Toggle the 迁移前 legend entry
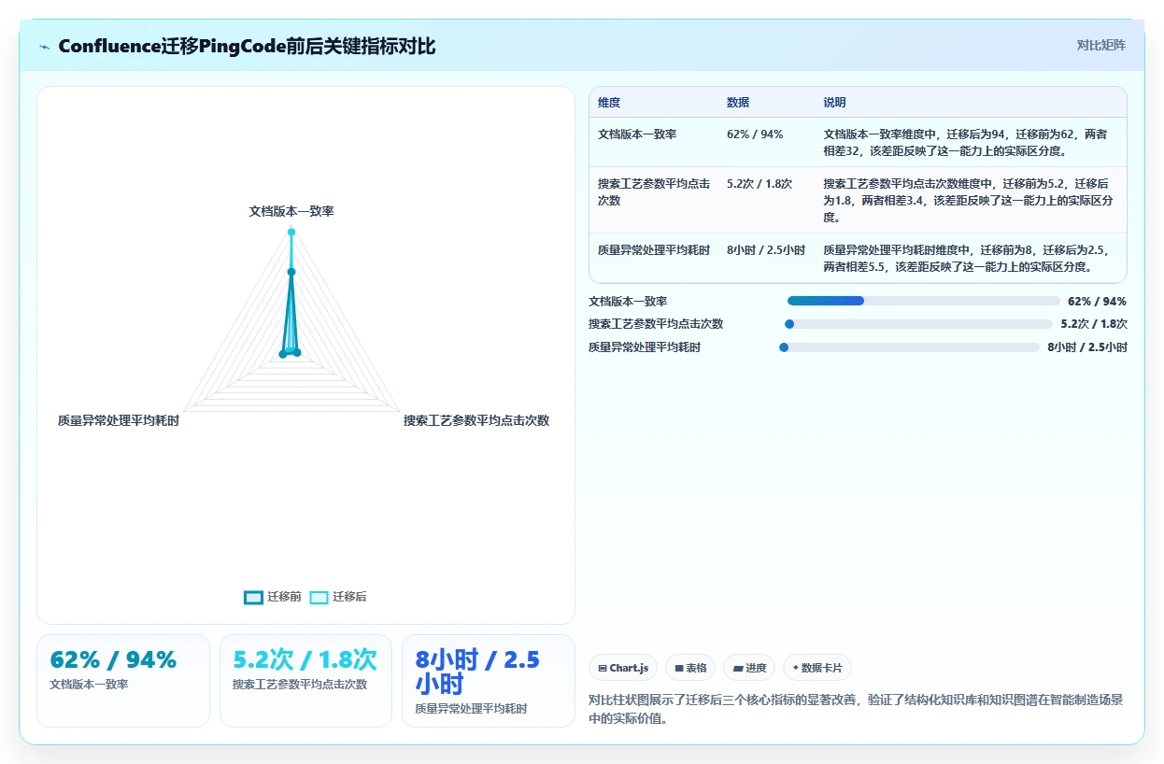Viewport: 1164px width, 764px height. [x=272, y=597]
